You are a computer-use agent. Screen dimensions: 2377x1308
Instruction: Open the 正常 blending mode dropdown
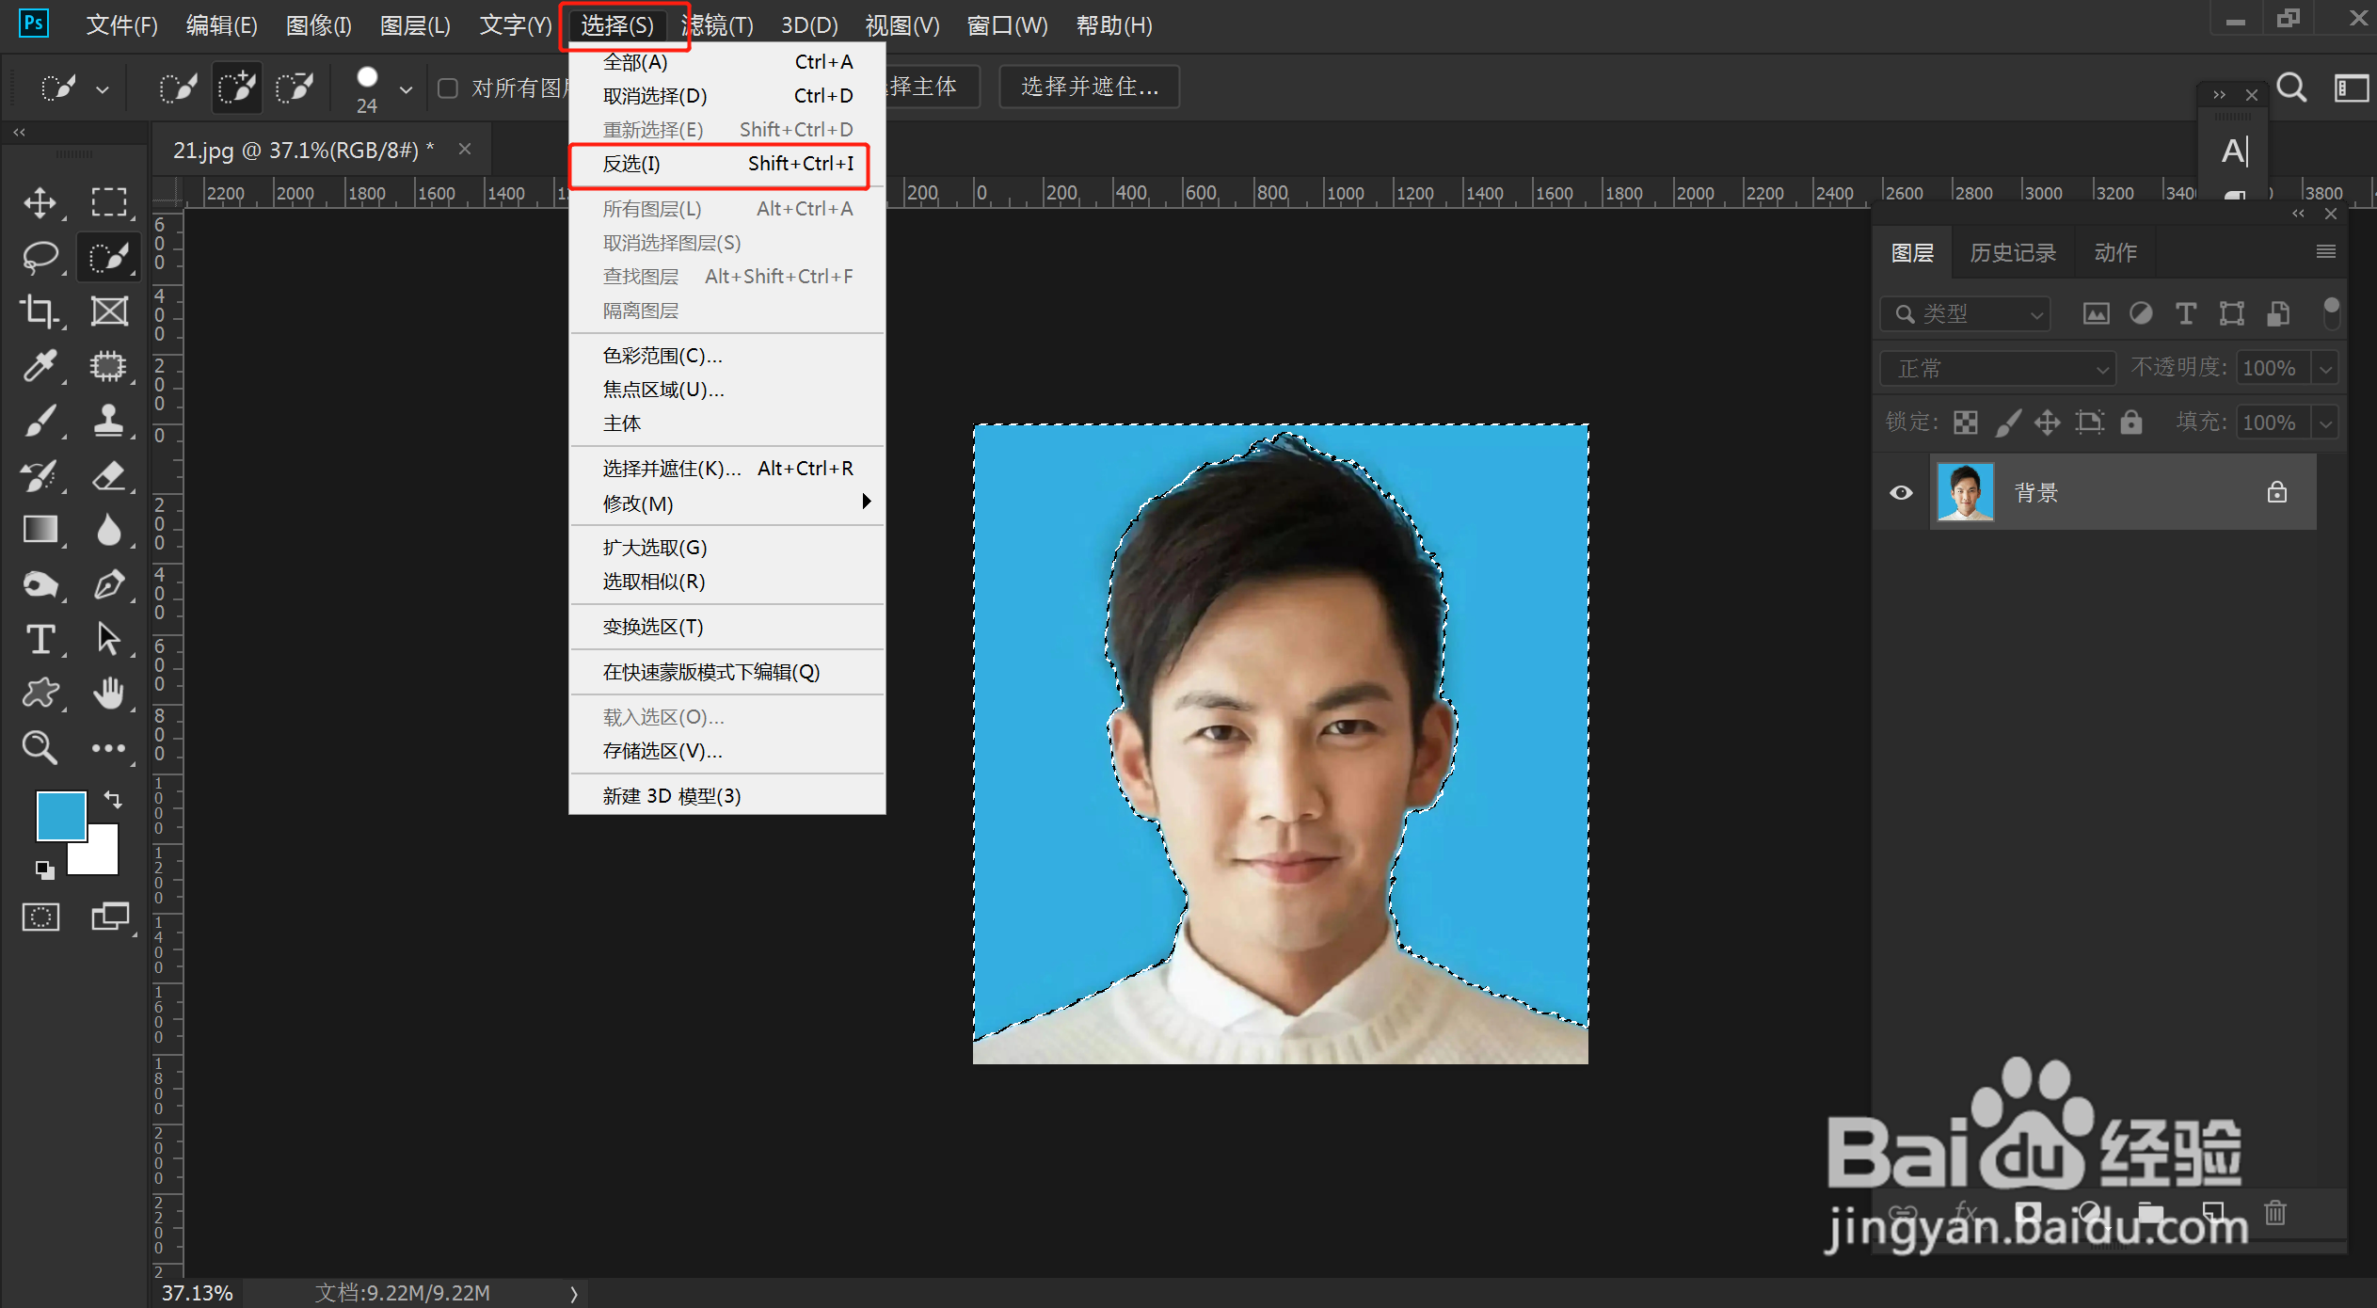pyautogui.click(x=1997, y=368)
